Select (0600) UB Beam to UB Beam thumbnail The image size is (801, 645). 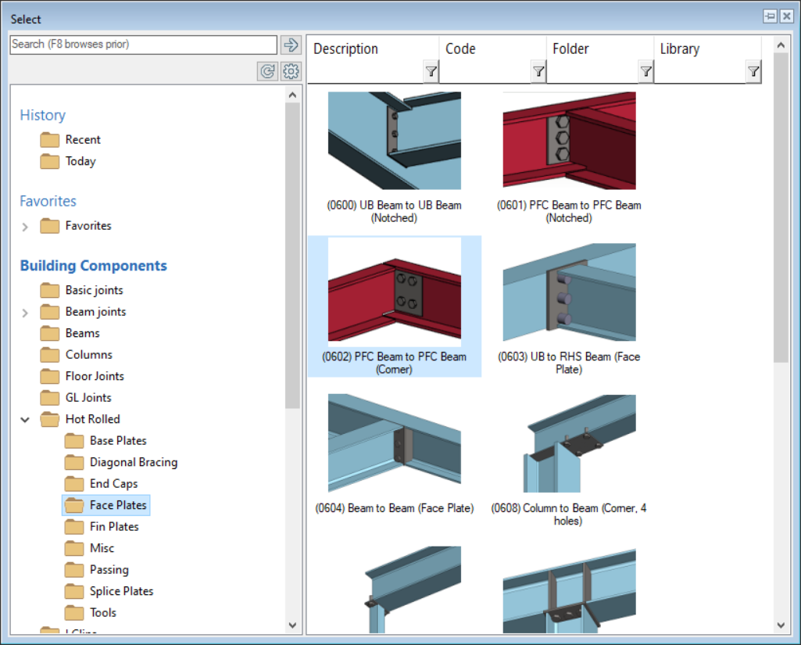click(394, 141)
